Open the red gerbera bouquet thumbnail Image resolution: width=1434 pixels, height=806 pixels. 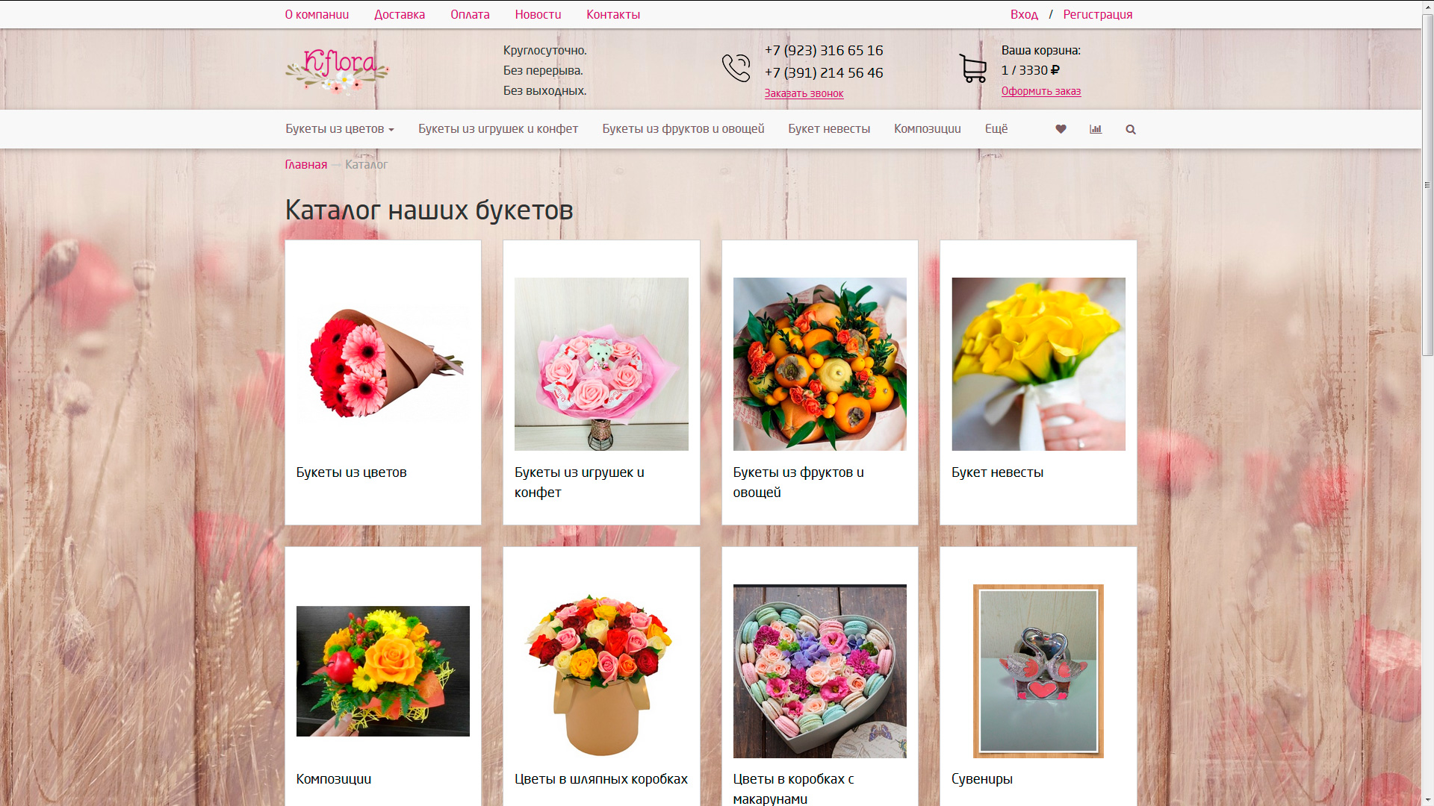(x=383, y=364)
